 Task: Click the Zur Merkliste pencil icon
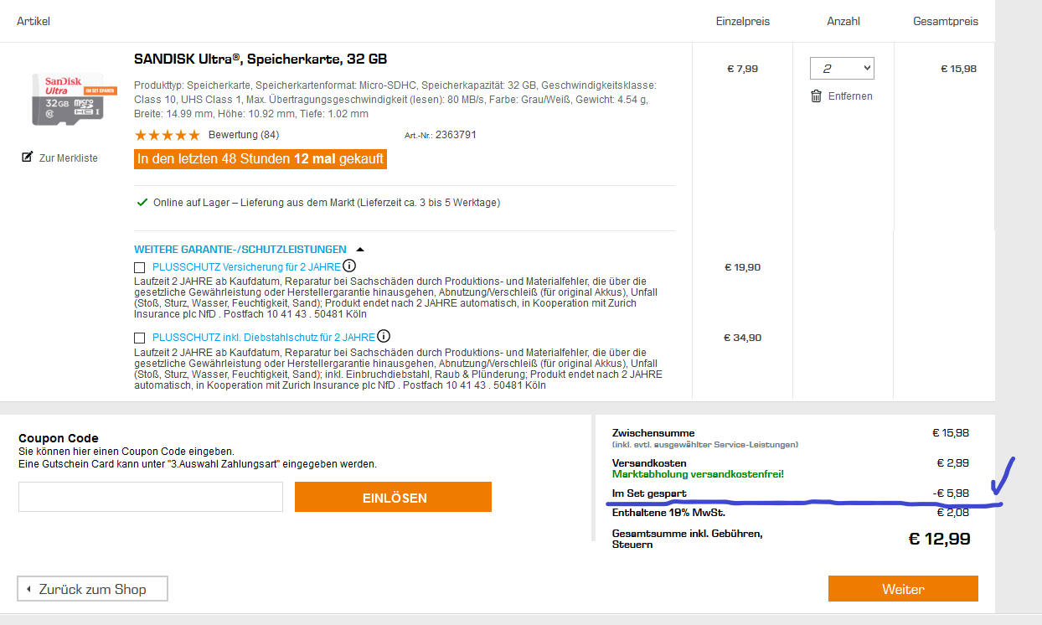27,158
